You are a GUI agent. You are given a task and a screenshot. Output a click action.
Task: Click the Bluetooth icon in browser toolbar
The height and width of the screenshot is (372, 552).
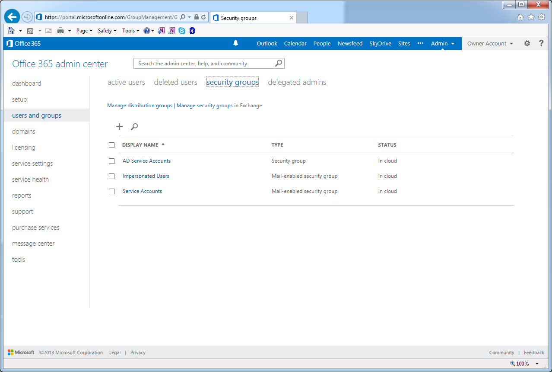[192, 31]
